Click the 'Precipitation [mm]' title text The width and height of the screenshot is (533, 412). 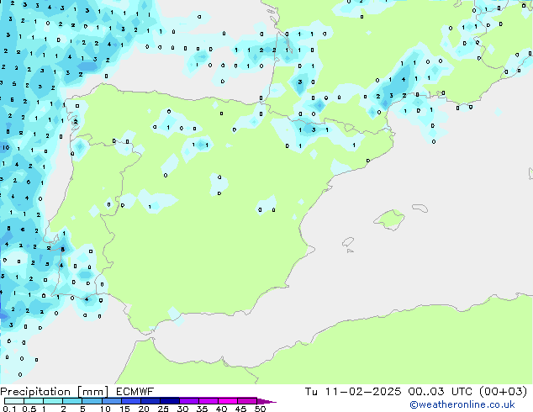(x=55, y=392)
